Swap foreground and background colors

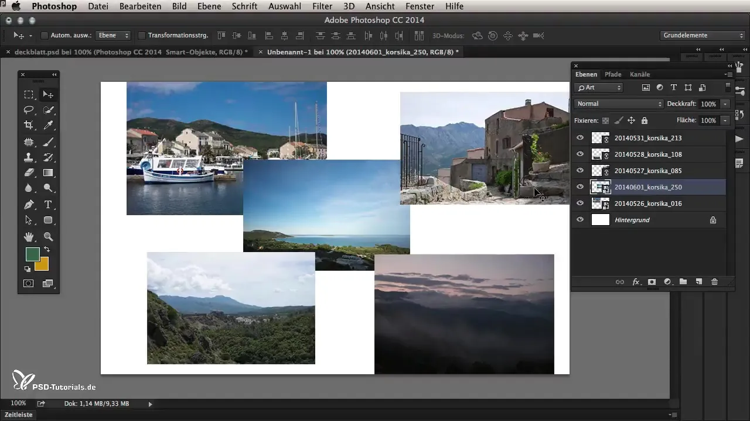47,250
